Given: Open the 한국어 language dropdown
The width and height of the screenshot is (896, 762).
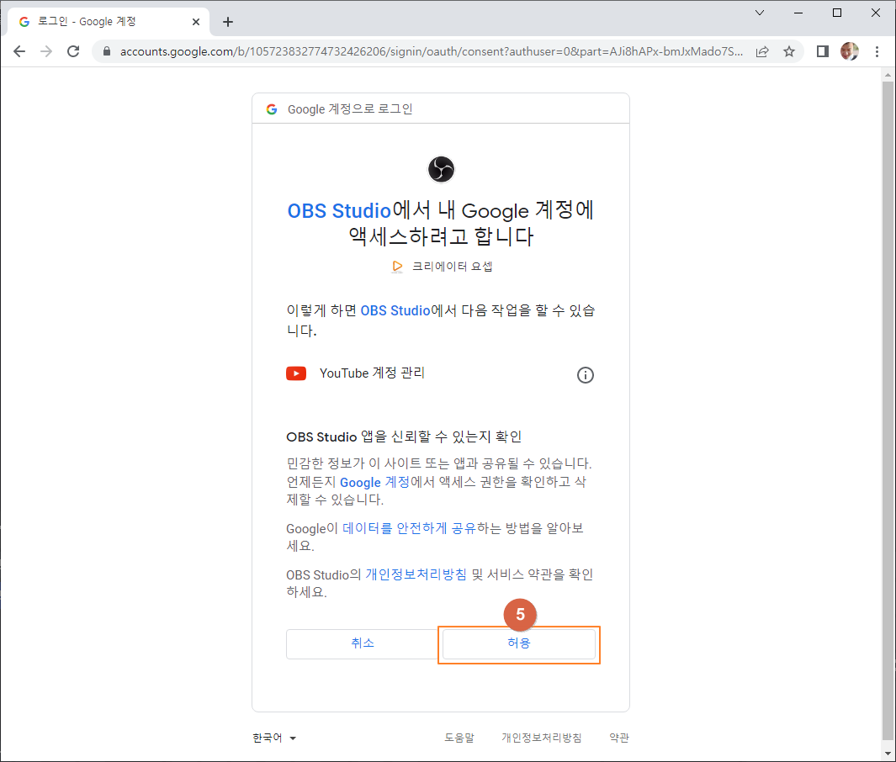Looking at the screenshot, I should [274, 738].
